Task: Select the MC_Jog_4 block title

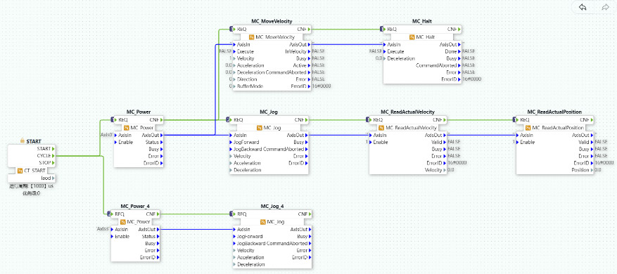Action: 272,206
